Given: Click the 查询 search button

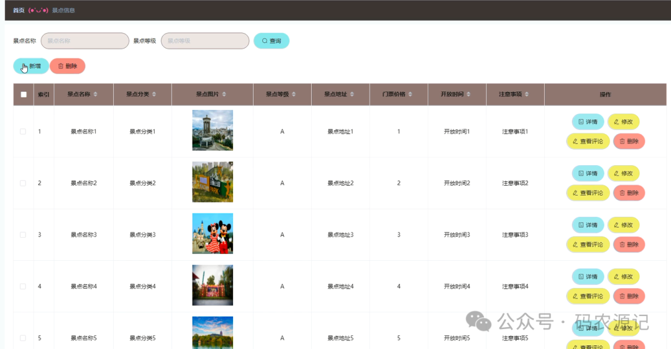Looking at the screenshot, I should tap(272, 40).
